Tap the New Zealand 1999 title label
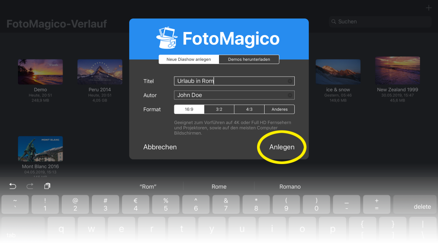This screenshot has height=245, width=438. (398, 90)
